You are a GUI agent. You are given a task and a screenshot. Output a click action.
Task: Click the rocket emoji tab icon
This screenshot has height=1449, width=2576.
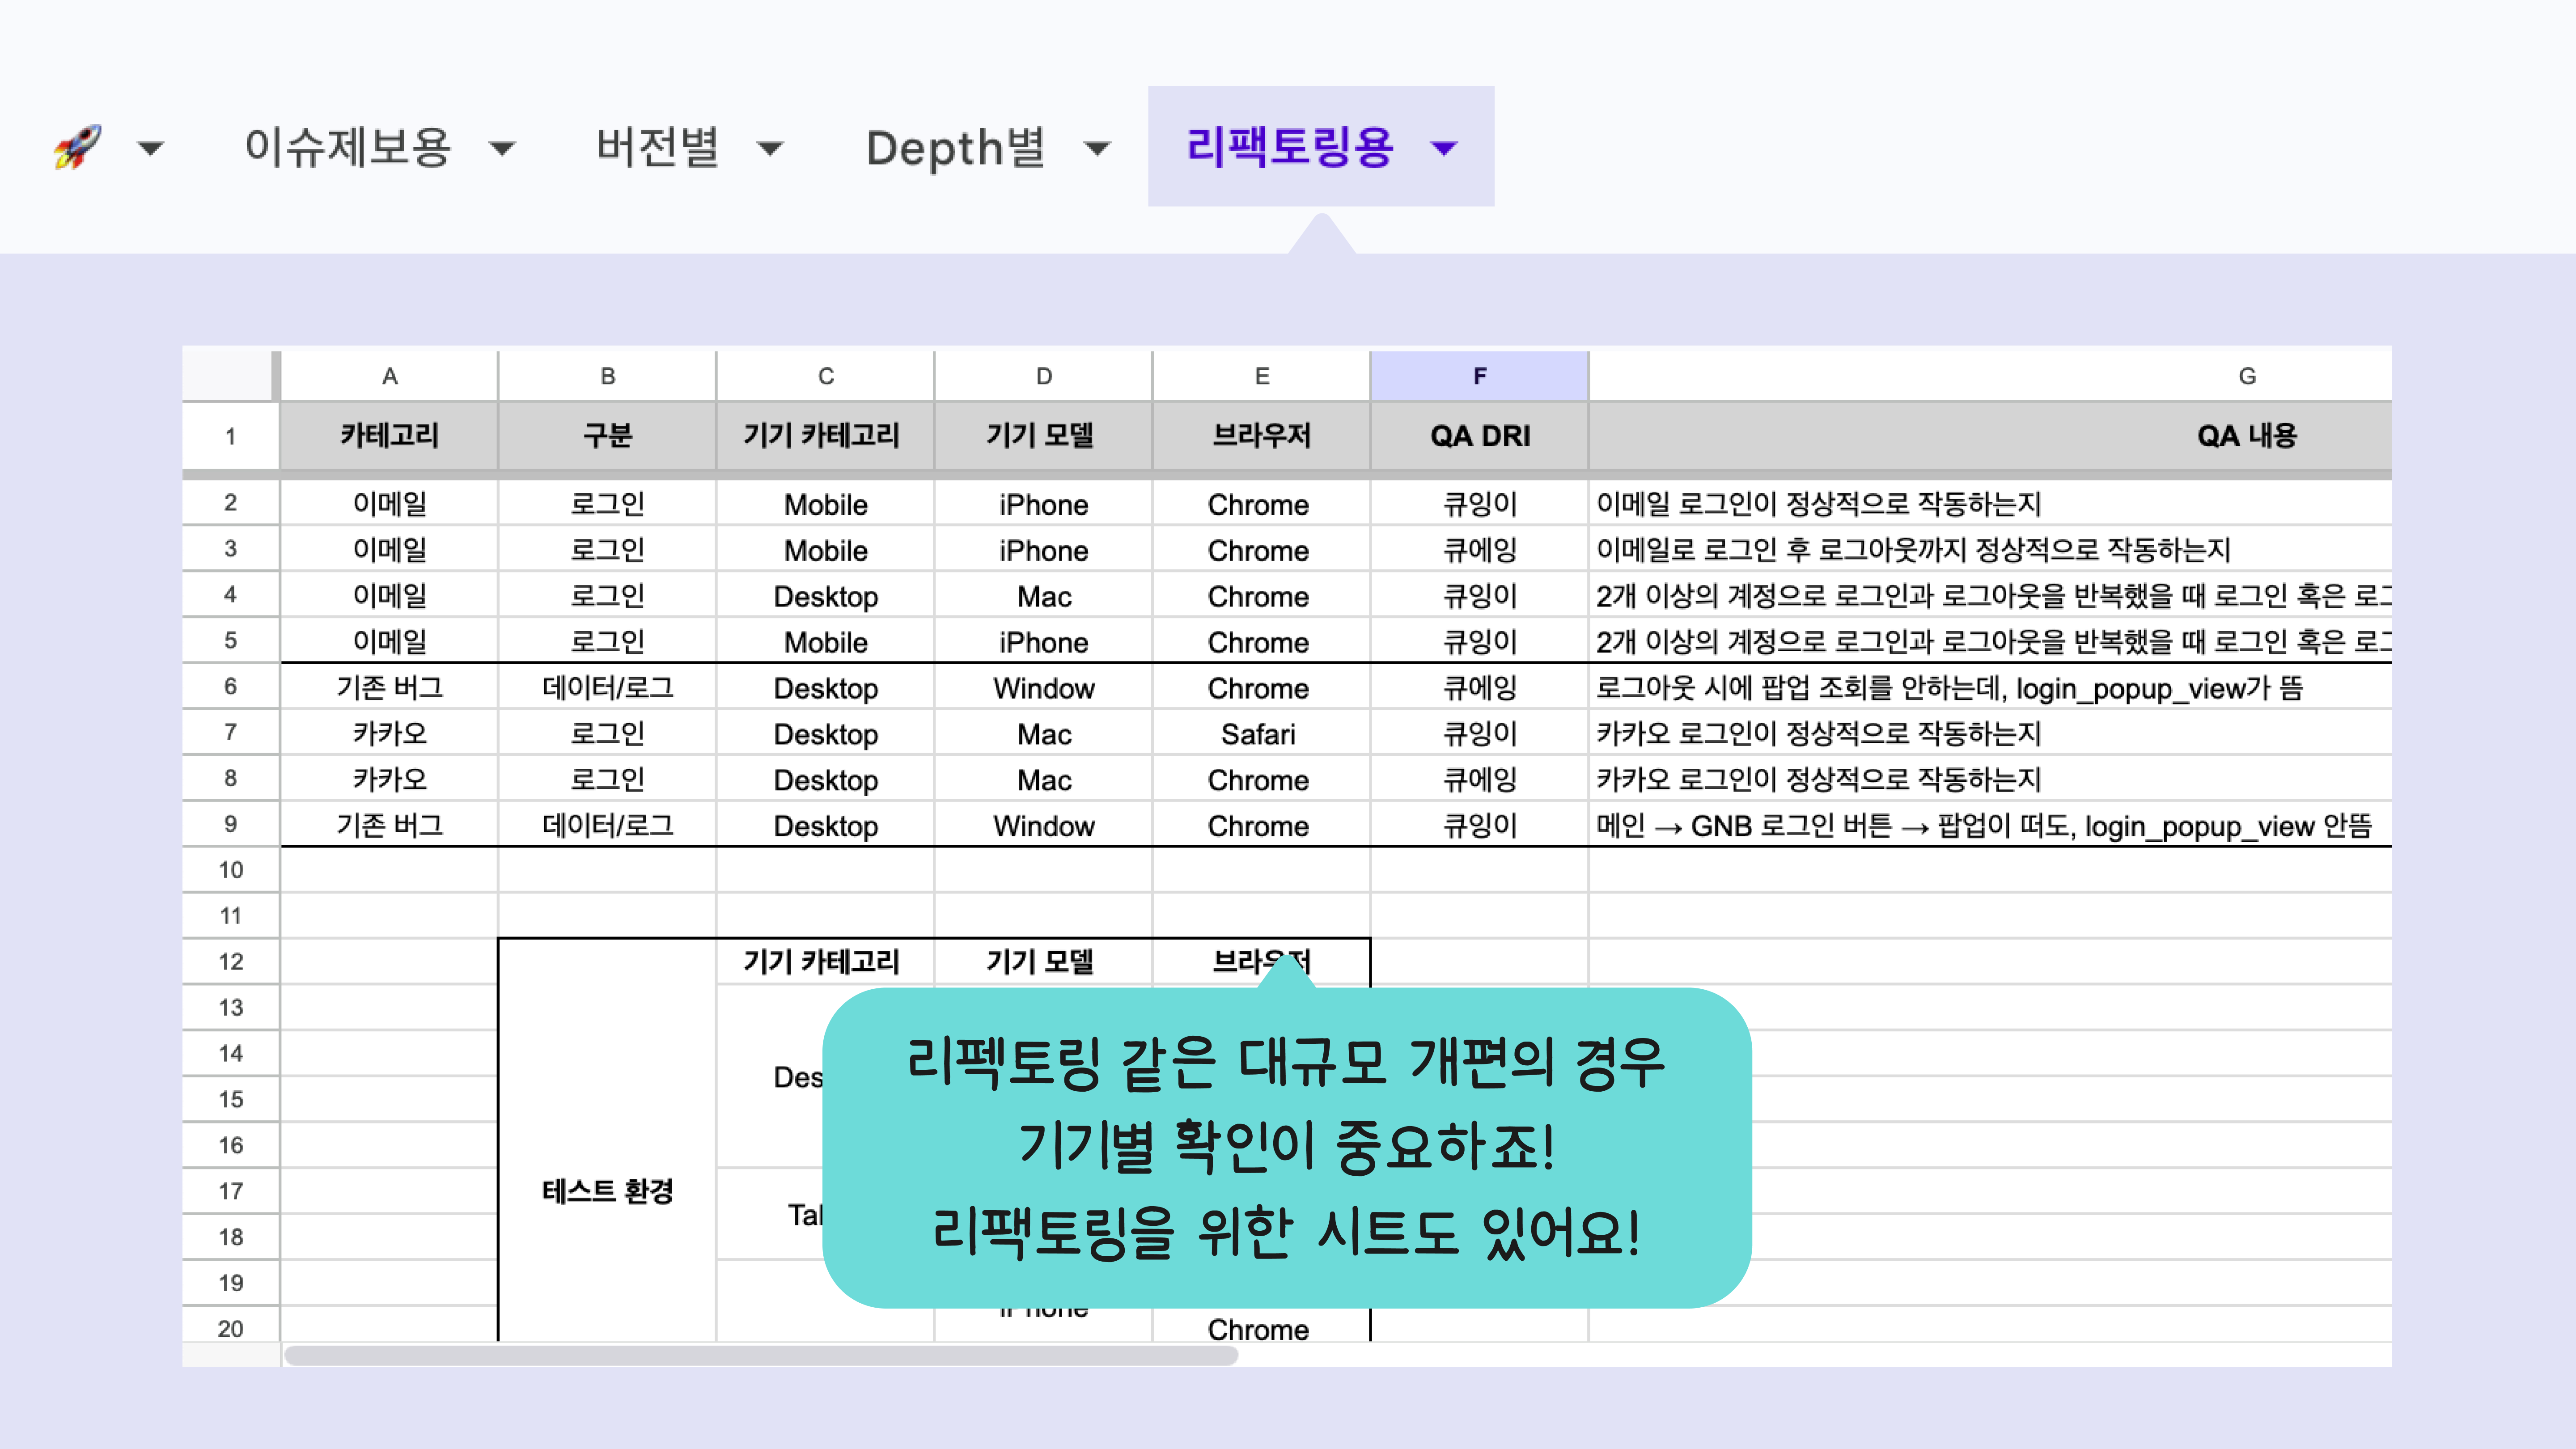tap(77, 147)
